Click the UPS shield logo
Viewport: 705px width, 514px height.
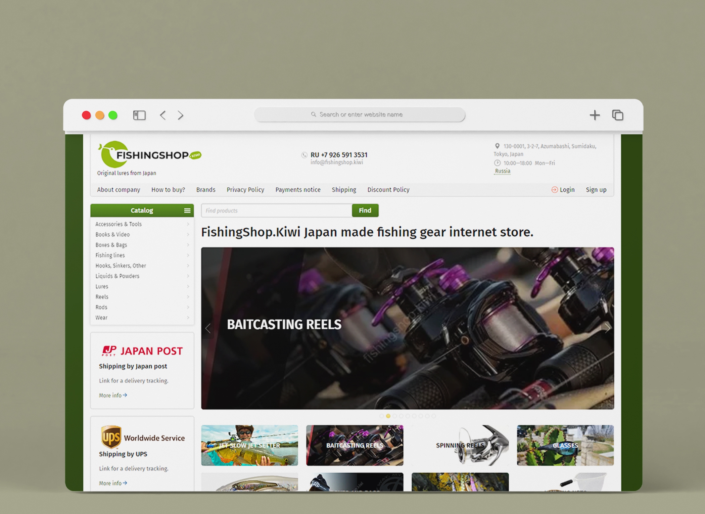point(111,437)
